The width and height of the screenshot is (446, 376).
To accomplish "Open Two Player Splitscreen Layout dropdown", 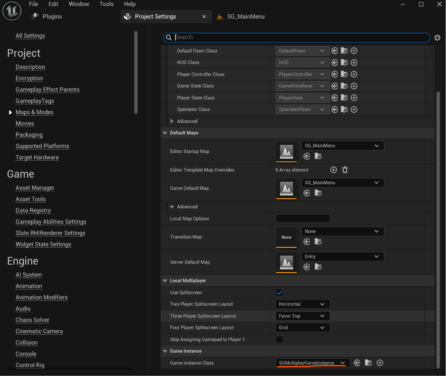I will click(x=302, y=304).
